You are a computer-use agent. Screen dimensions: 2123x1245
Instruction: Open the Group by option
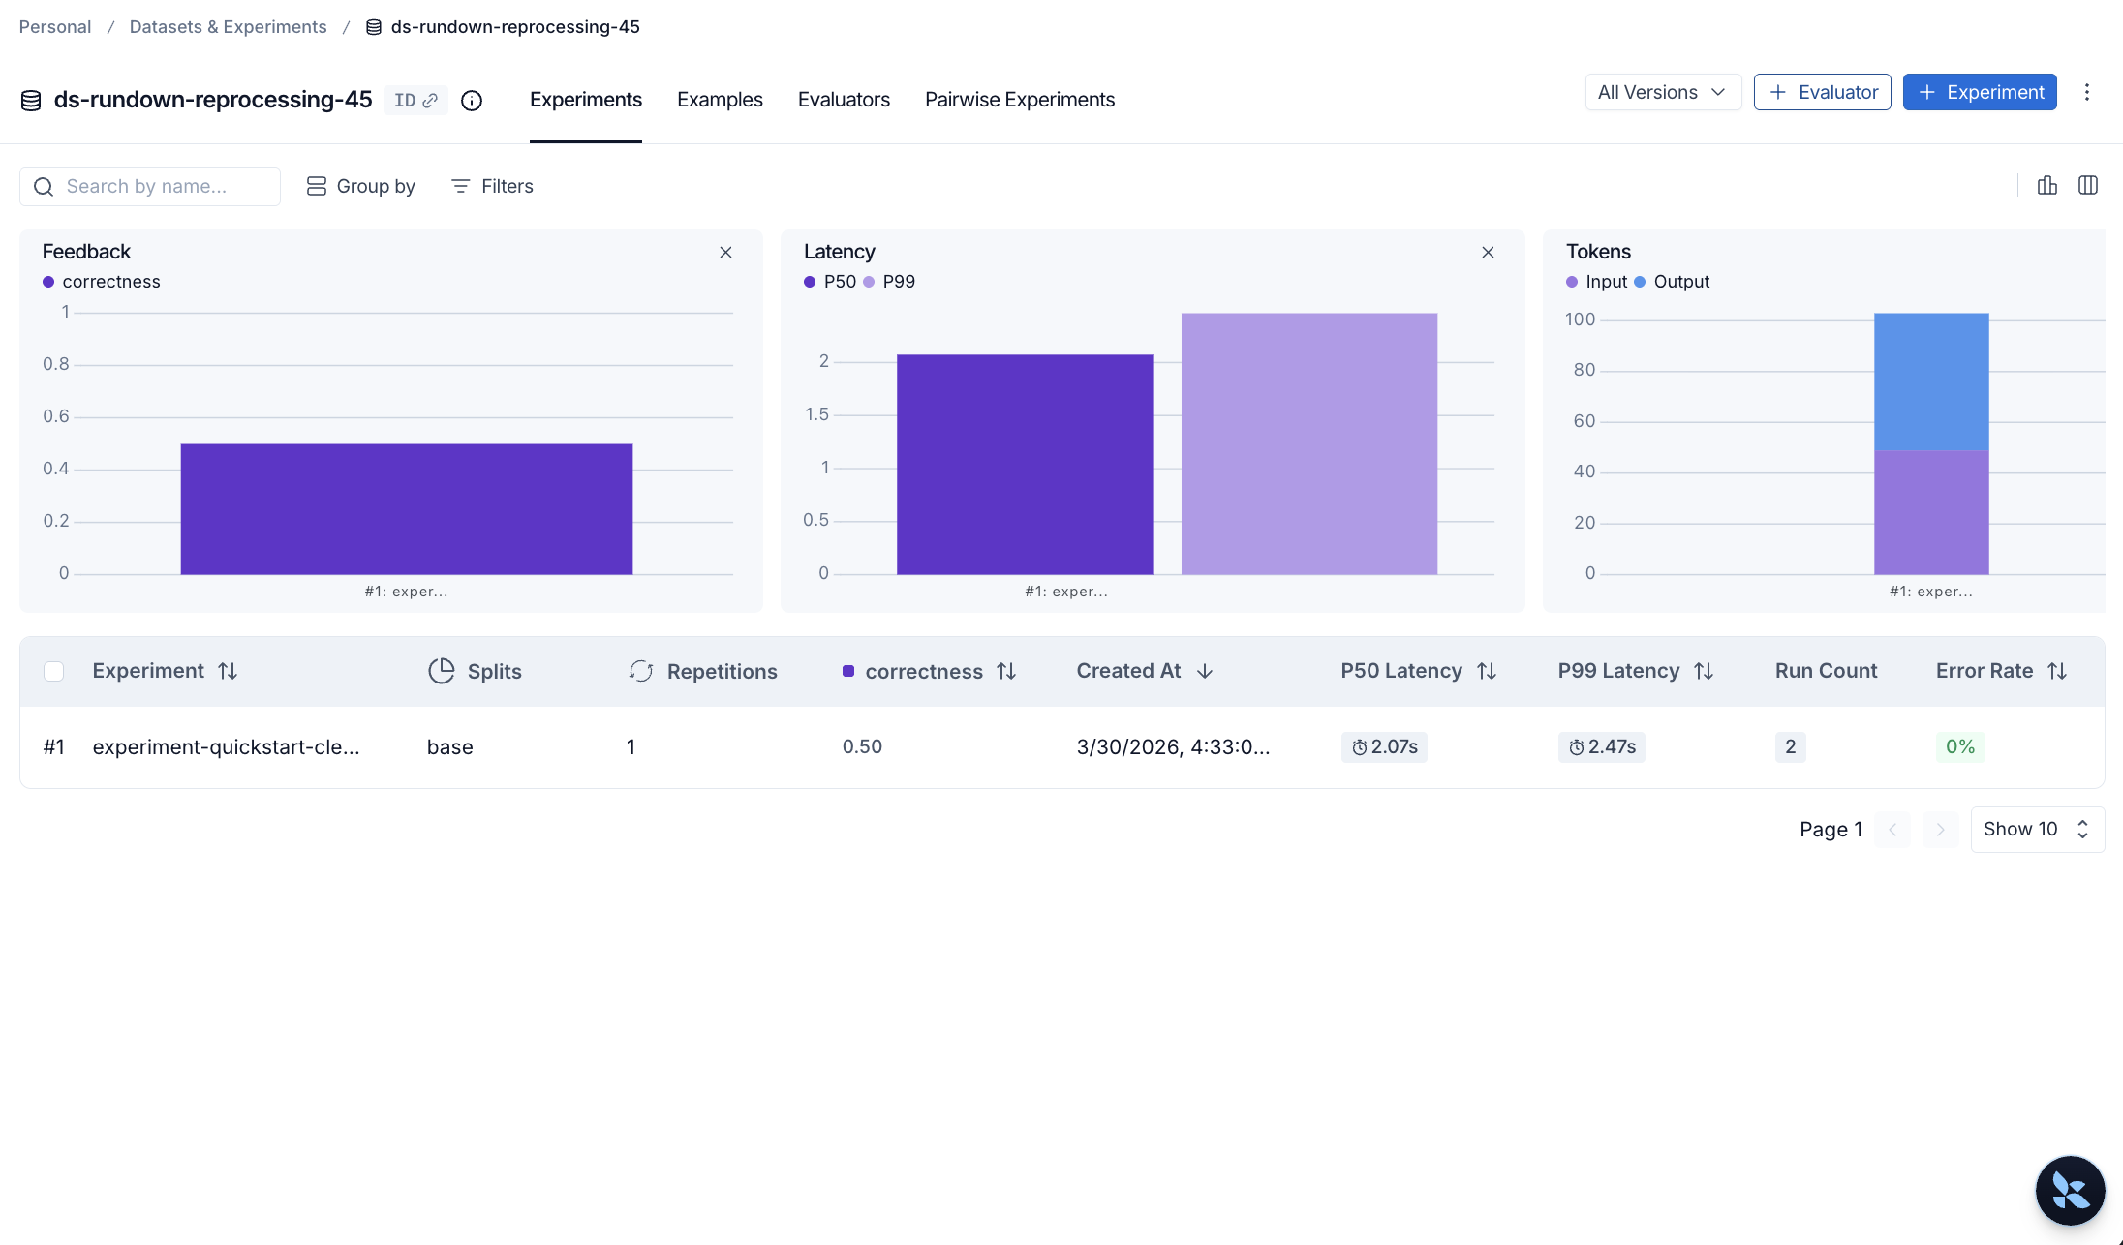(359, 186)
